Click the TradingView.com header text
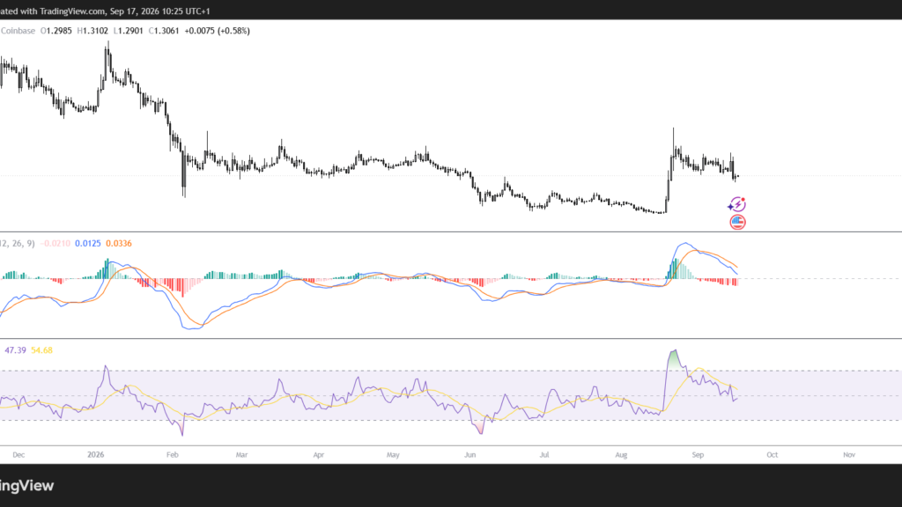Image resolution: width=902 pixels, height=507 pixels. coord(72,11)
